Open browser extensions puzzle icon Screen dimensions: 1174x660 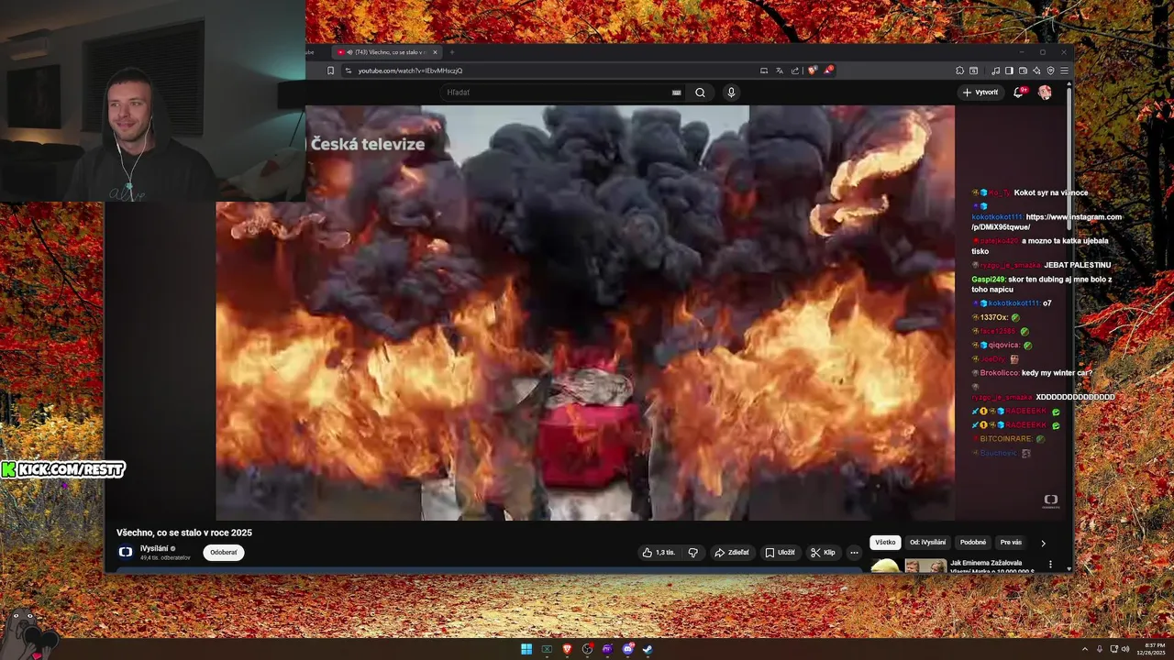[960, 71]
